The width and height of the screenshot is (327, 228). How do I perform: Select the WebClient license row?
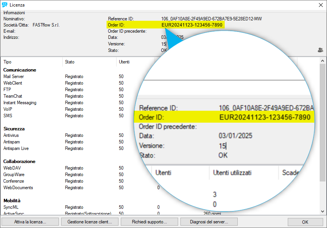click(13, 83)
